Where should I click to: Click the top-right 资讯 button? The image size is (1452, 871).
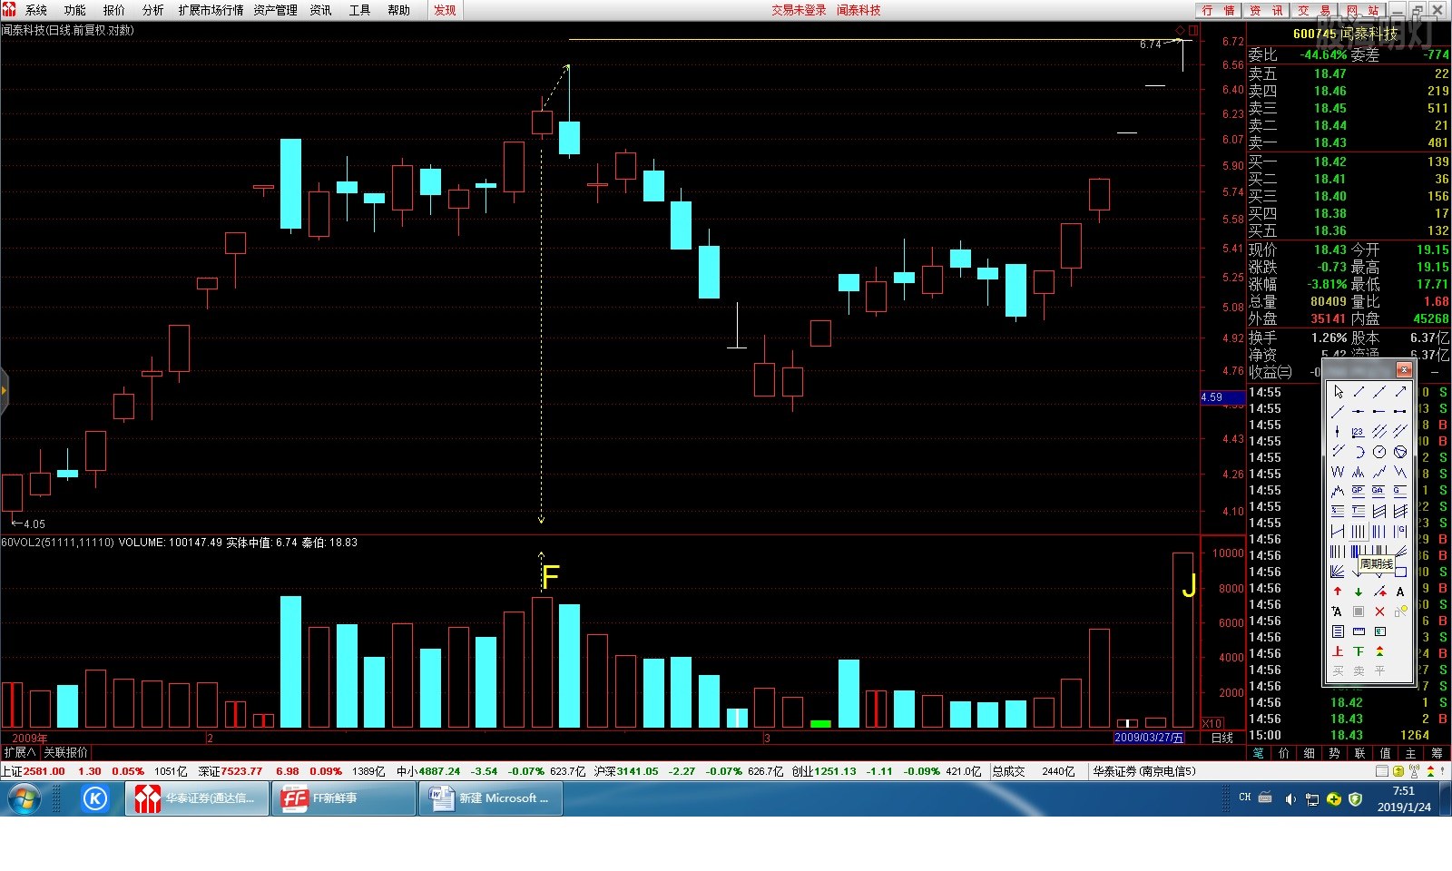(x=1266, y=10)
